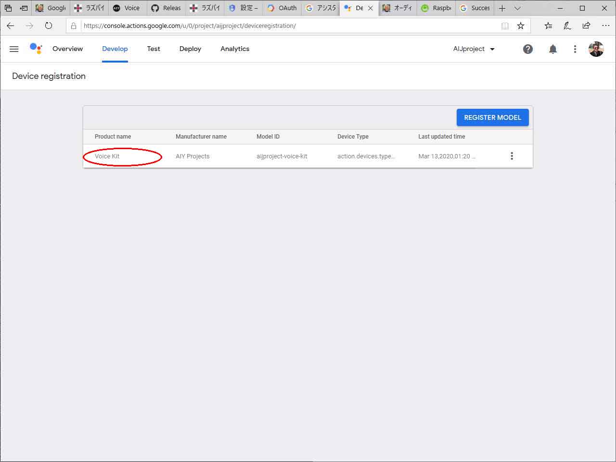The height and width of the screenshot is (462, 616).
Task: Switch to the OAuth browser tab
Action: click(x=282, y=8)
